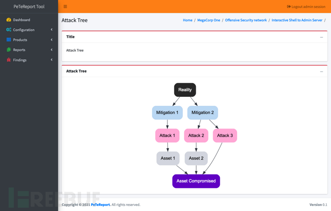Open the Reports sidebar menu
Image resolution: width=331 pixels, height=211 pixels.
point(29,50)
